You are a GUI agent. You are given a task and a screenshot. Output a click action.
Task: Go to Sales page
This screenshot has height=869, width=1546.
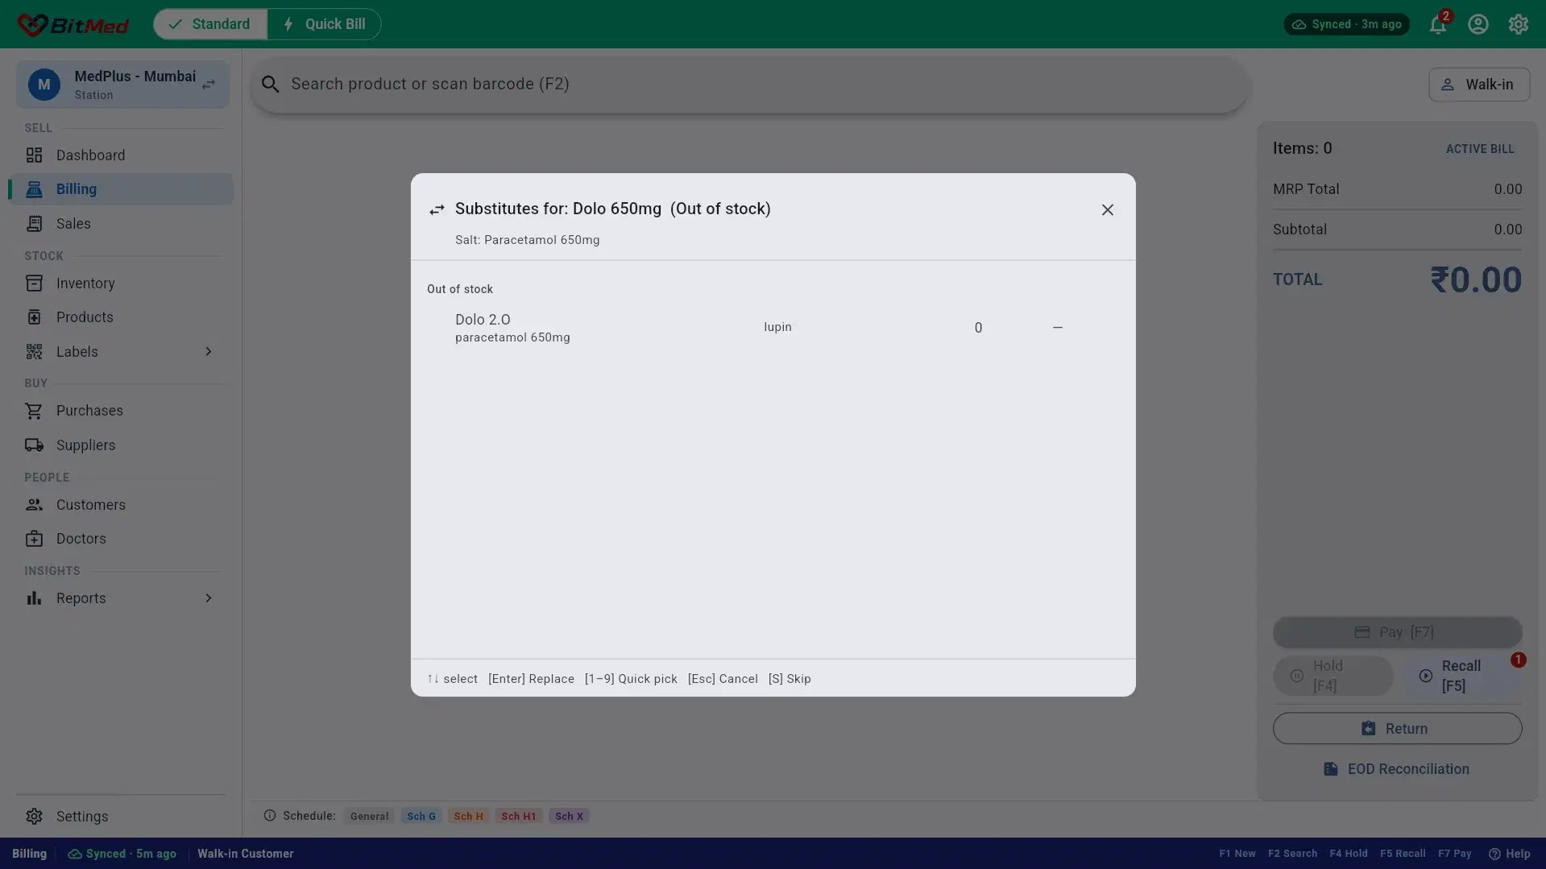[x=121, y=224]
